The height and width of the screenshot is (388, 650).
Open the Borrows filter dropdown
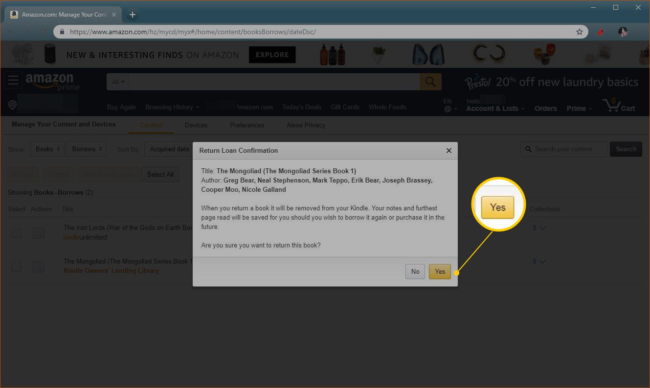click(x=87, y=149)
